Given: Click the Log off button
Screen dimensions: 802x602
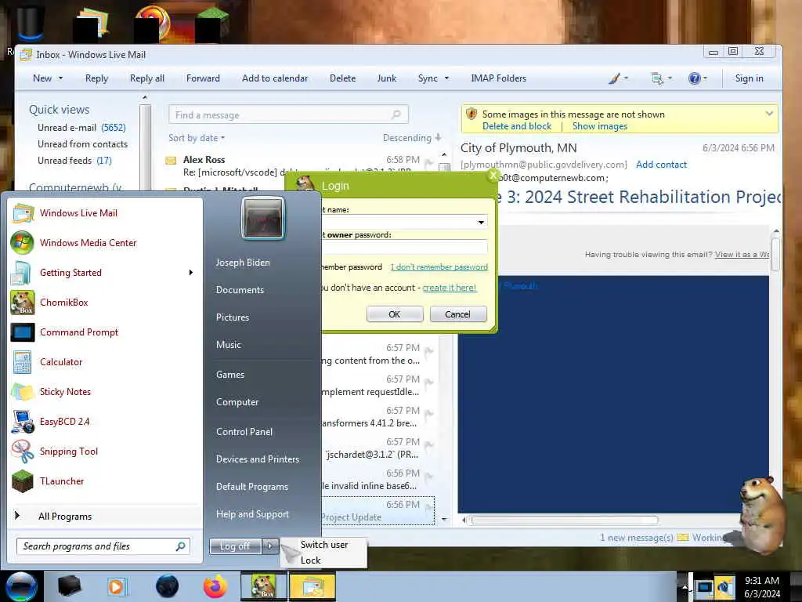Looking at the screenshot, I should 235,546.
